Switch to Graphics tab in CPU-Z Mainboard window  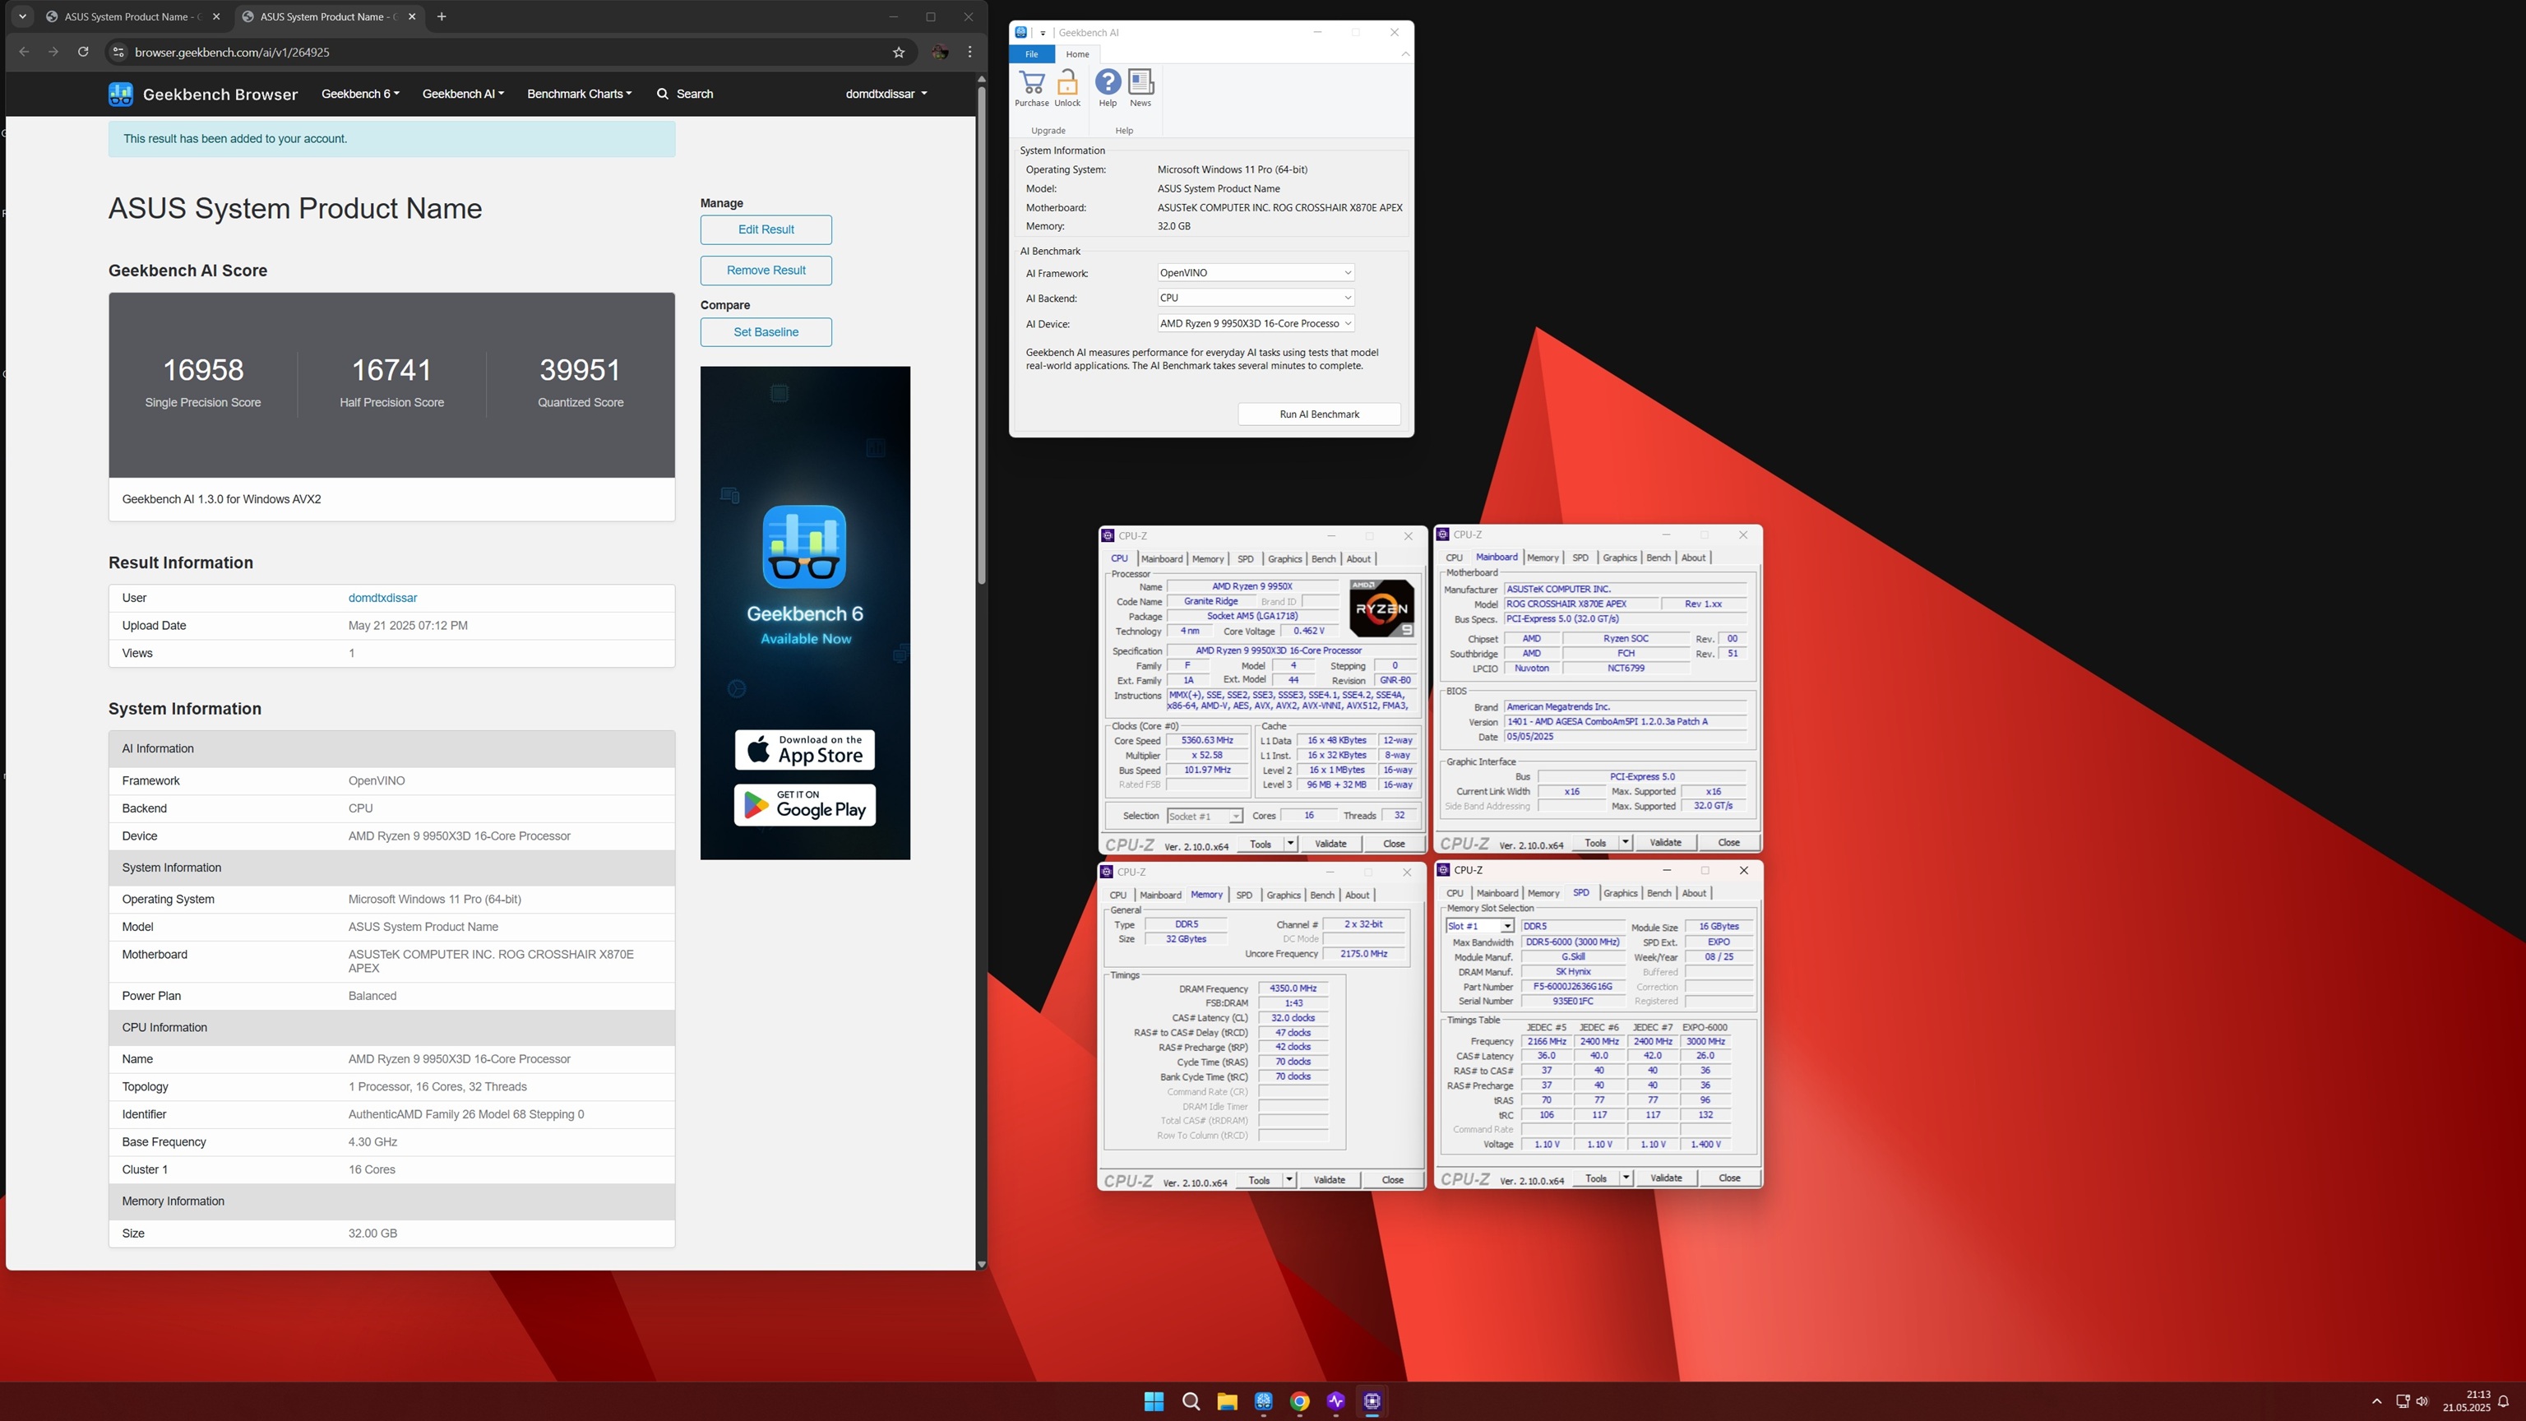[x=1619, y=558]
